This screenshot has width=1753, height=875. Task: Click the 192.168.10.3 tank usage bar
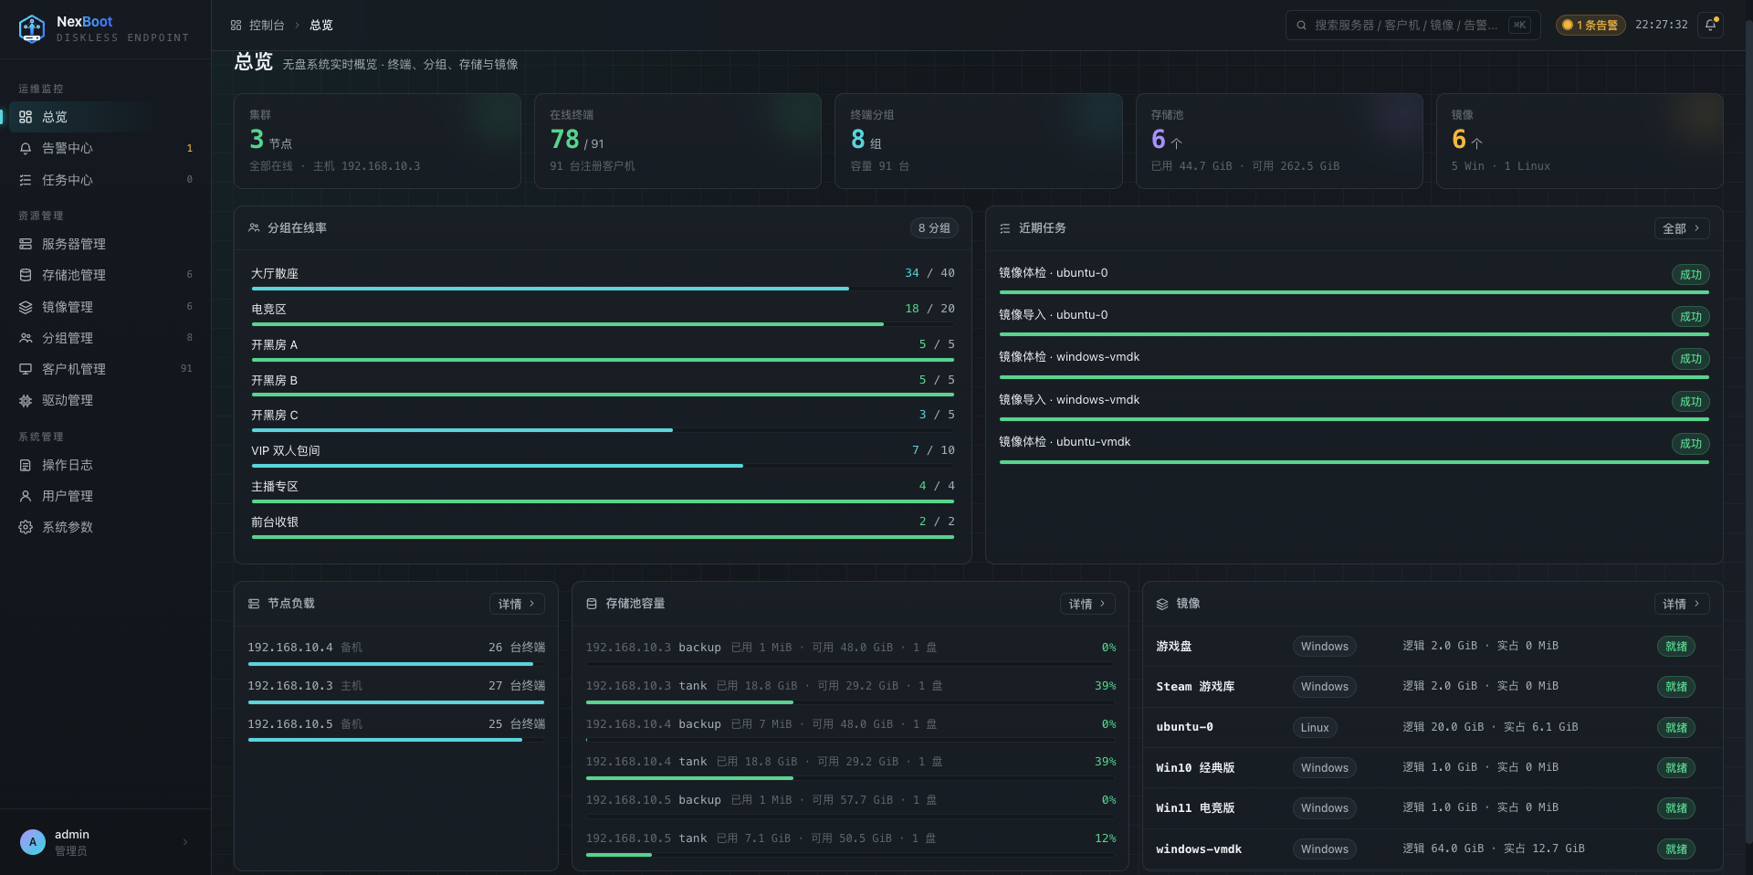click(x=851, y=702)
